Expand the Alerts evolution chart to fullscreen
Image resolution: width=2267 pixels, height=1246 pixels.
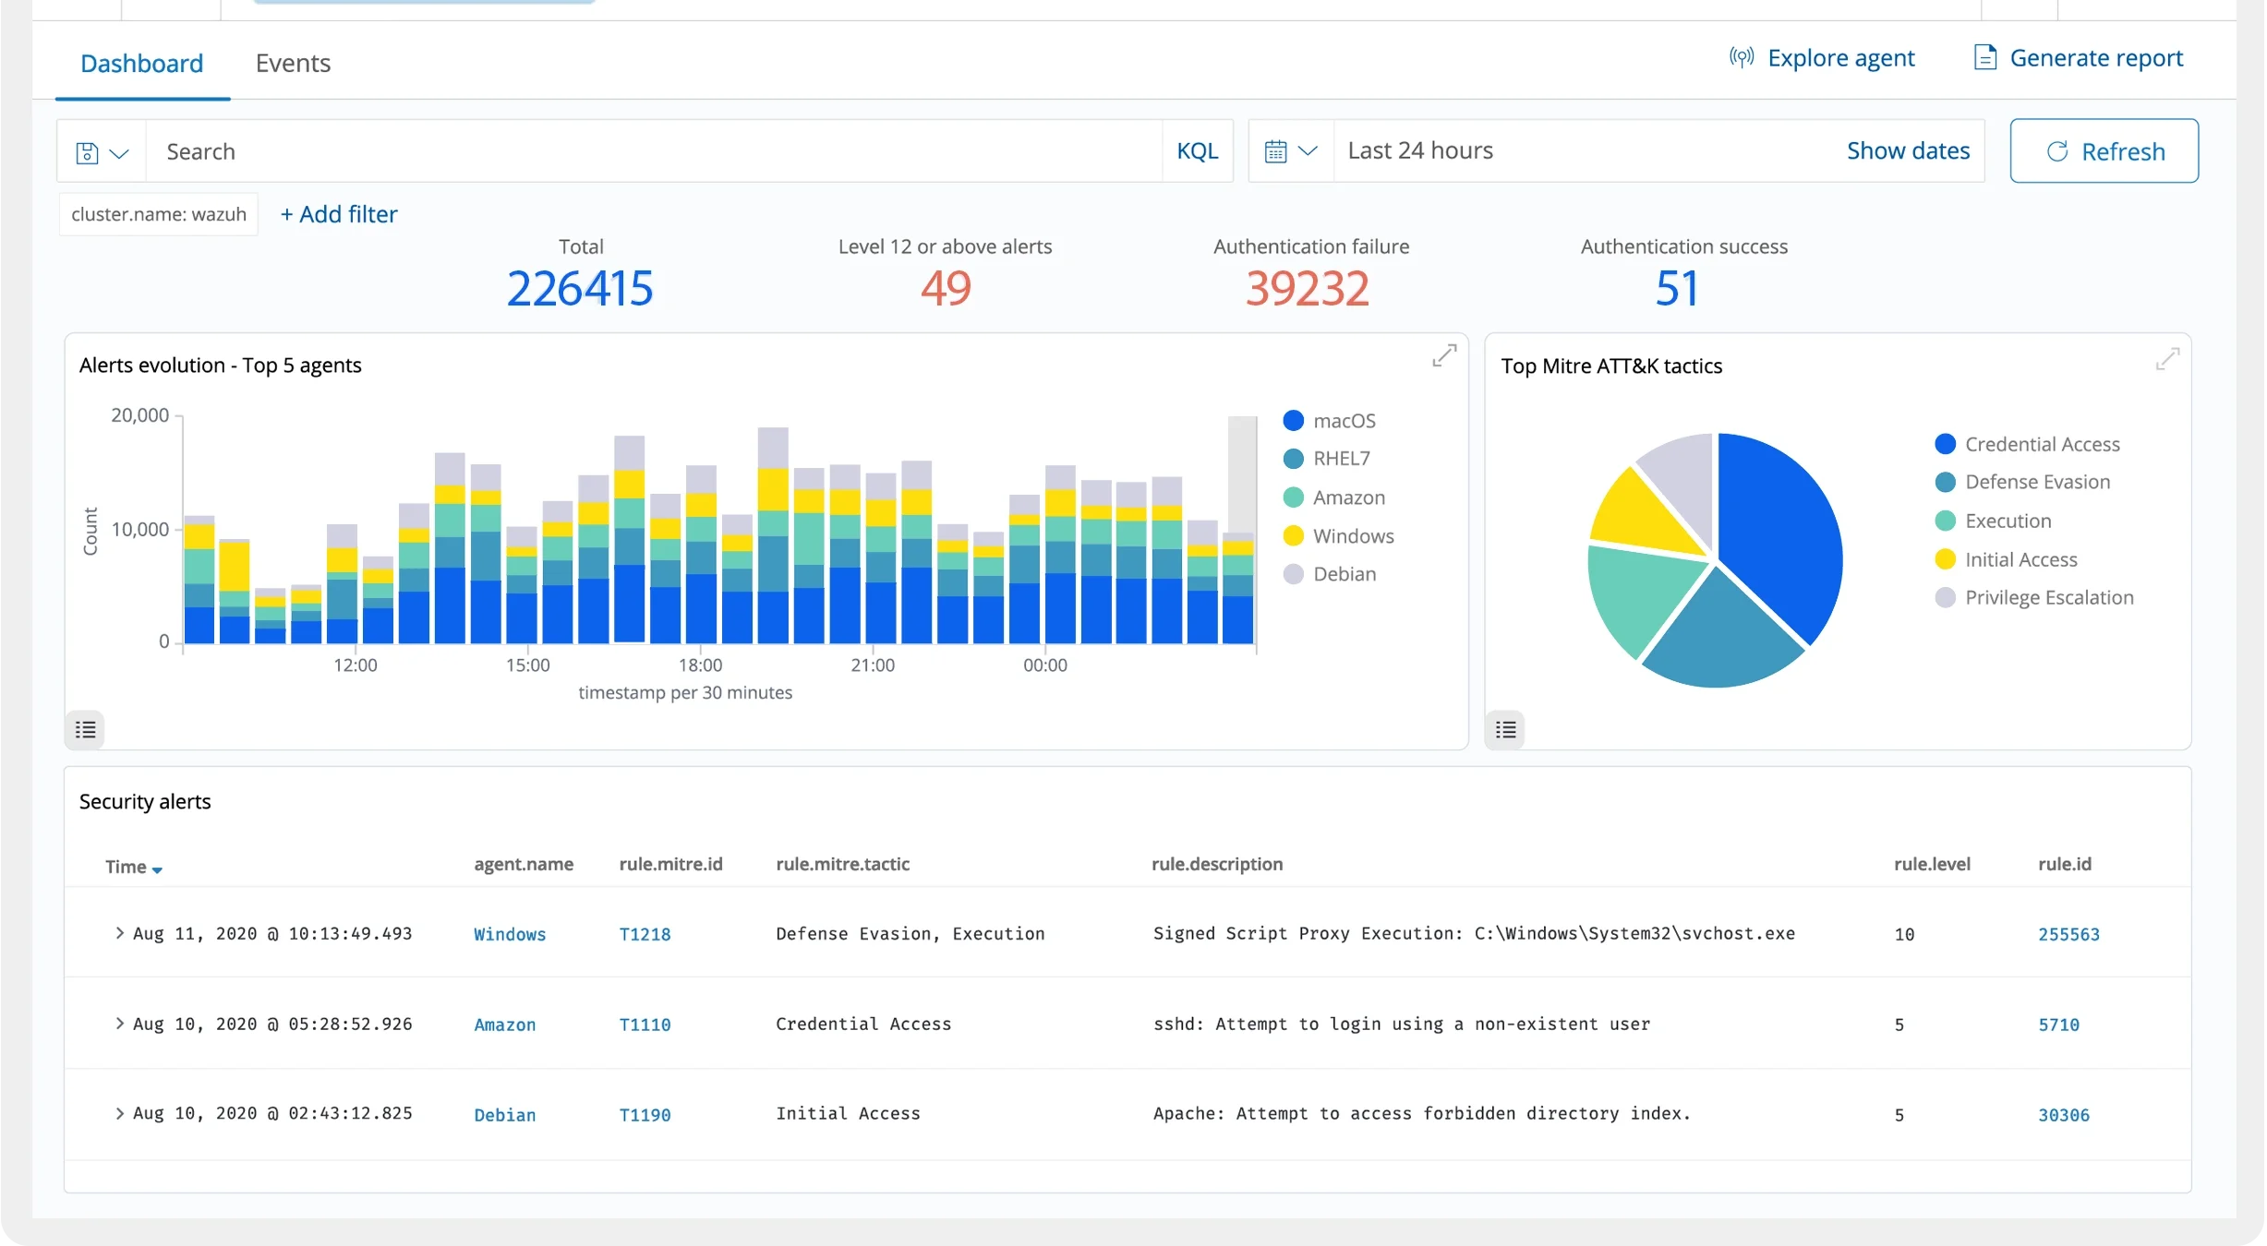point(1444,355)
